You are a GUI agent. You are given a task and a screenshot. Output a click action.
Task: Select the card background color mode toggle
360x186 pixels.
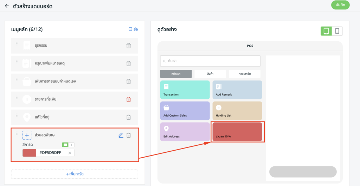click(x=65, y=145)
